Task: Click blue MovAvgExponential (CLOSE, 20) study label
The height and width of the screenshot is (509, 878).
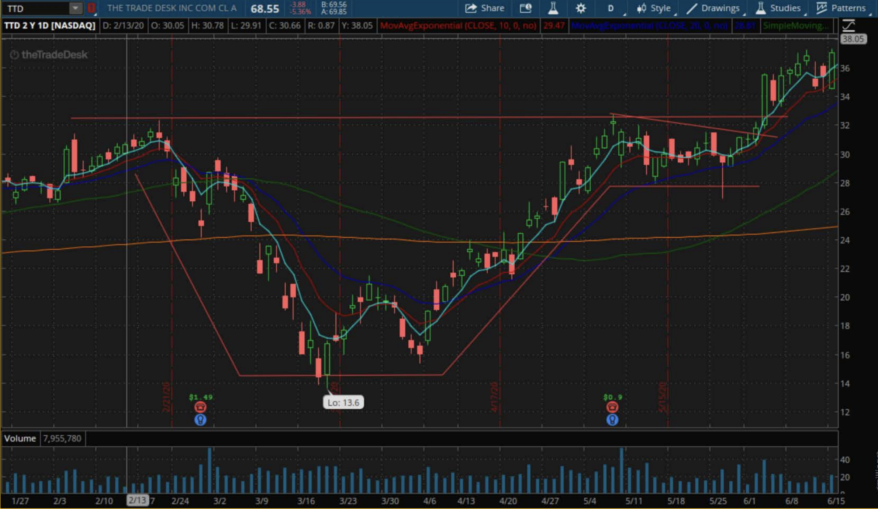Action: (649, 25)
